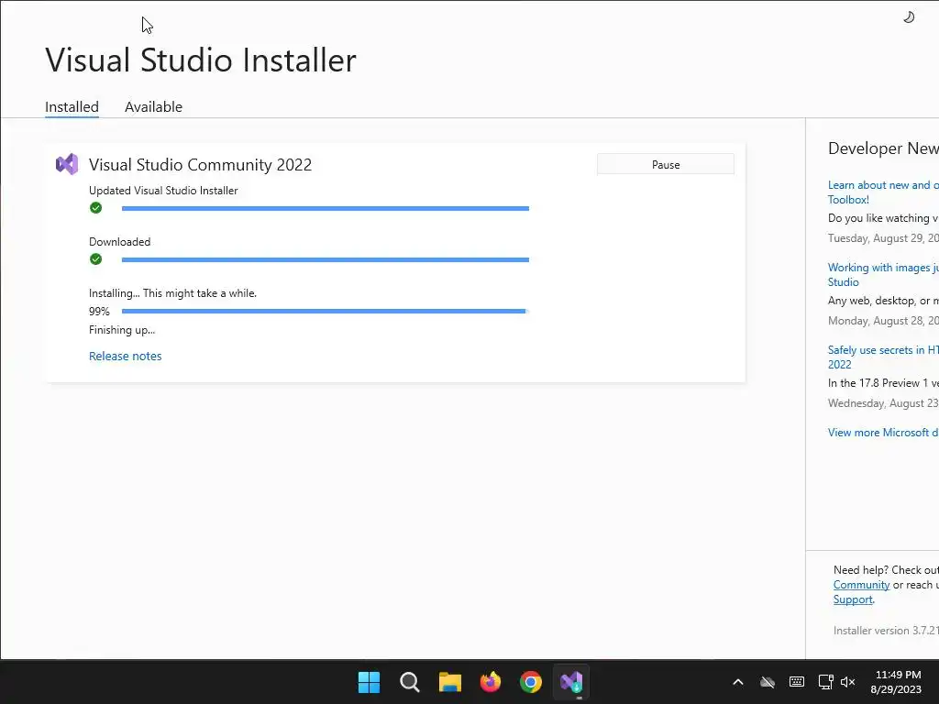Image resolution: width=939 pixels, height=704 pixels.
Task: Open the 'Working with images' news article
Action: pyautogui.click(x=883, y=275)
